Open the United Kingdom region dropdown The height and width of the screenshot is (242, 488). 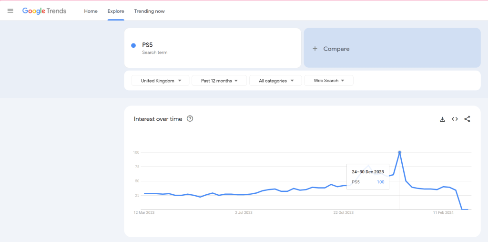160,81
